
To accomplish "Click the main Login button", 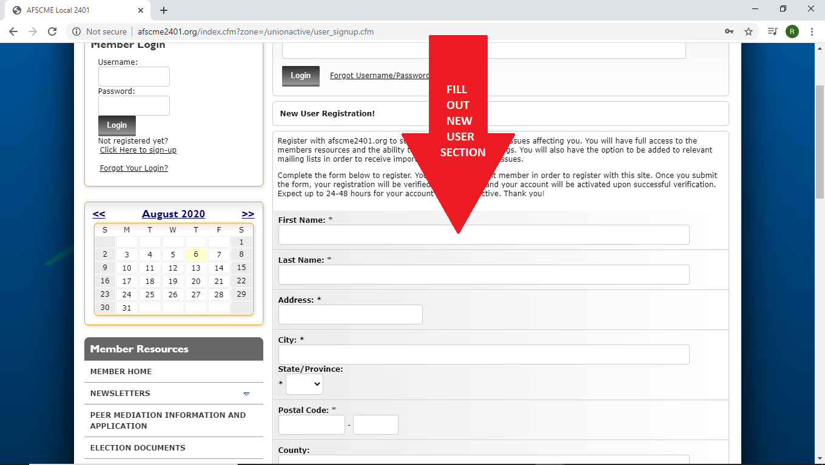I will coord(301,76).
